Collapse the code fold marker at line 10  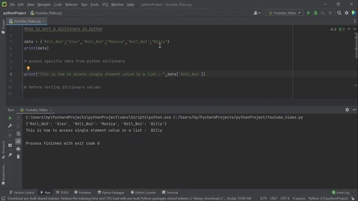(22, 87)
